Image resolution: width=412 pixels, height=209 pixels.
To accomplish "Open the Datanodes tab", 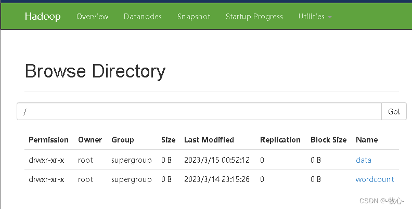I will click(143, 17).
